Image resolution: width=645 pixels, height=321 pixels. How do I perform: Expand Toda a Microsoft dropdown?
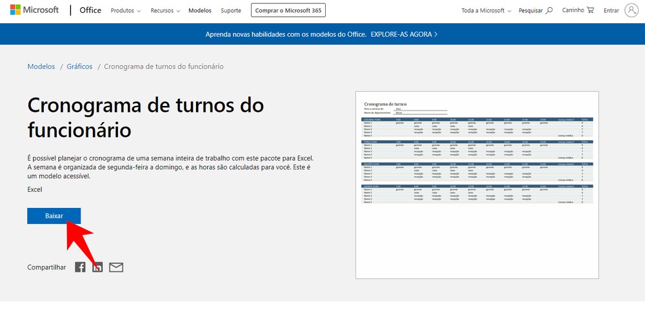(486, 11)
